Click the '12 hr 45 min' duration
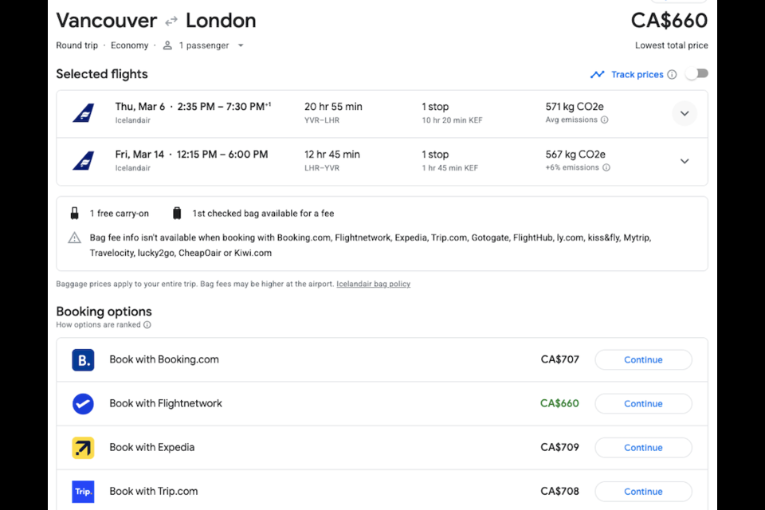The height and width of the screenshot is (510, 765). point(332,155)
